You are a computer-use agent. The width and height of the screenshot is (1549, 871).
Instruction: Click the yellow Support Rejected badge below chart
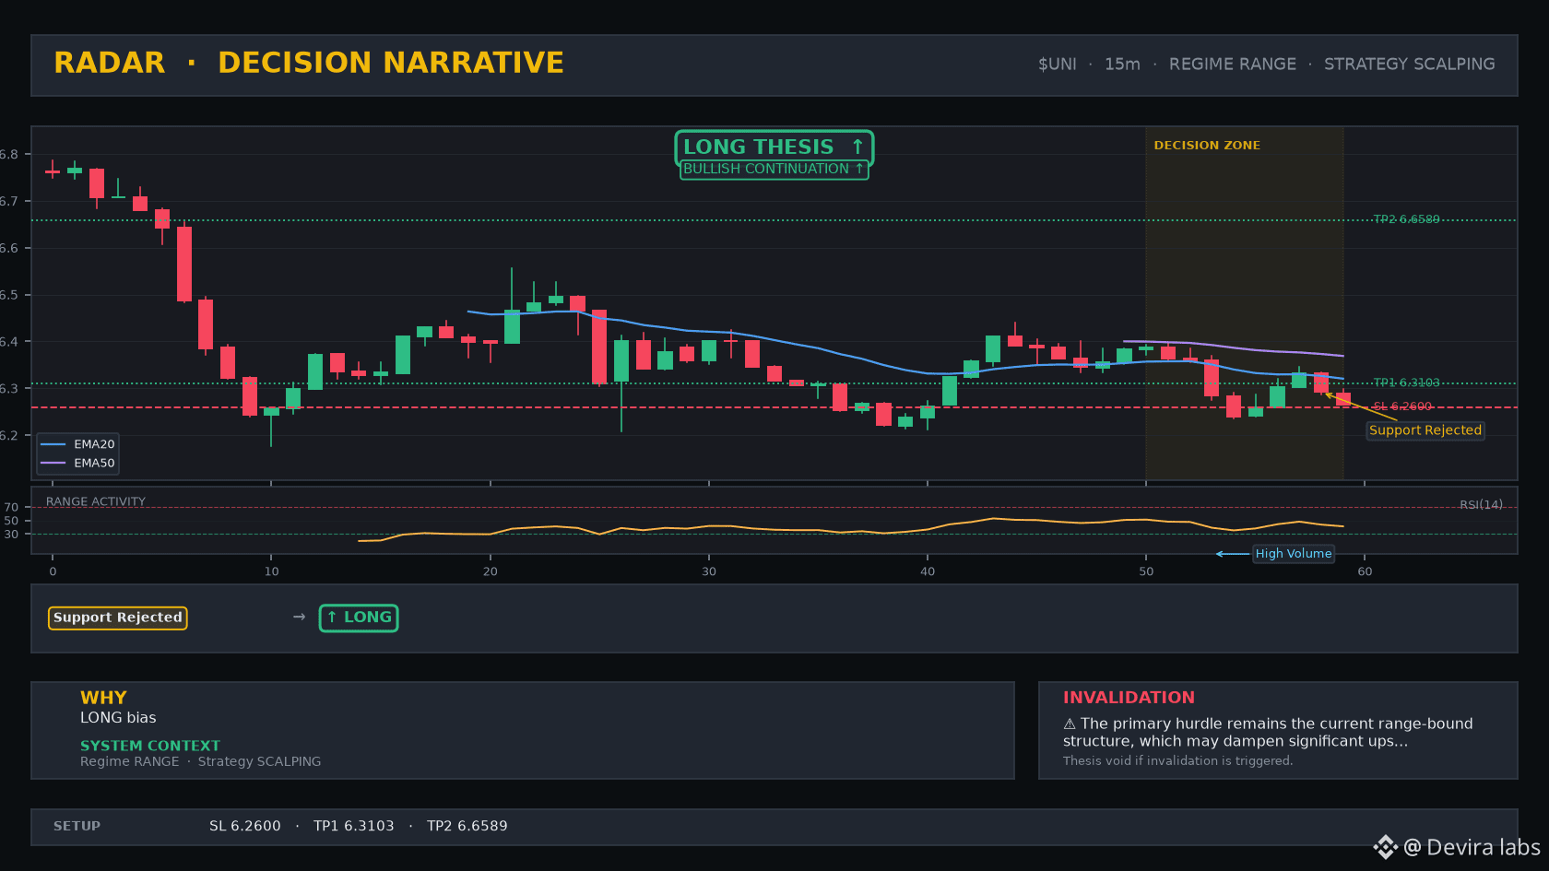pos(118,618)
